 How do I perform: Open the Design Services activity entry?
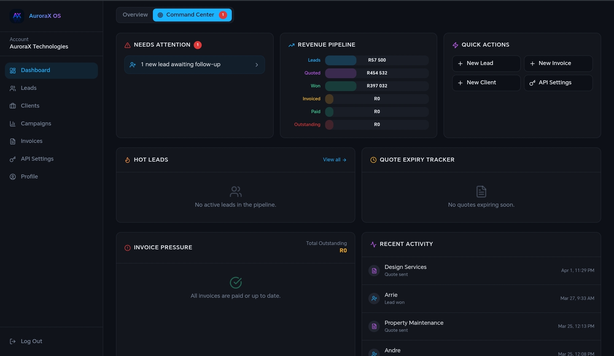481,271
